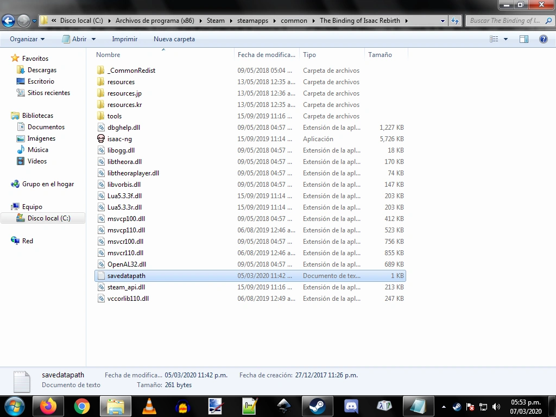Select Descargas in the Favoritos sidebar

42,70
